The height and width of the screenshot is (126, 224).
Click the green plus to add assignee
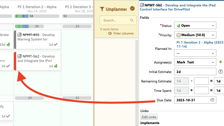click(x=221, y=62)
